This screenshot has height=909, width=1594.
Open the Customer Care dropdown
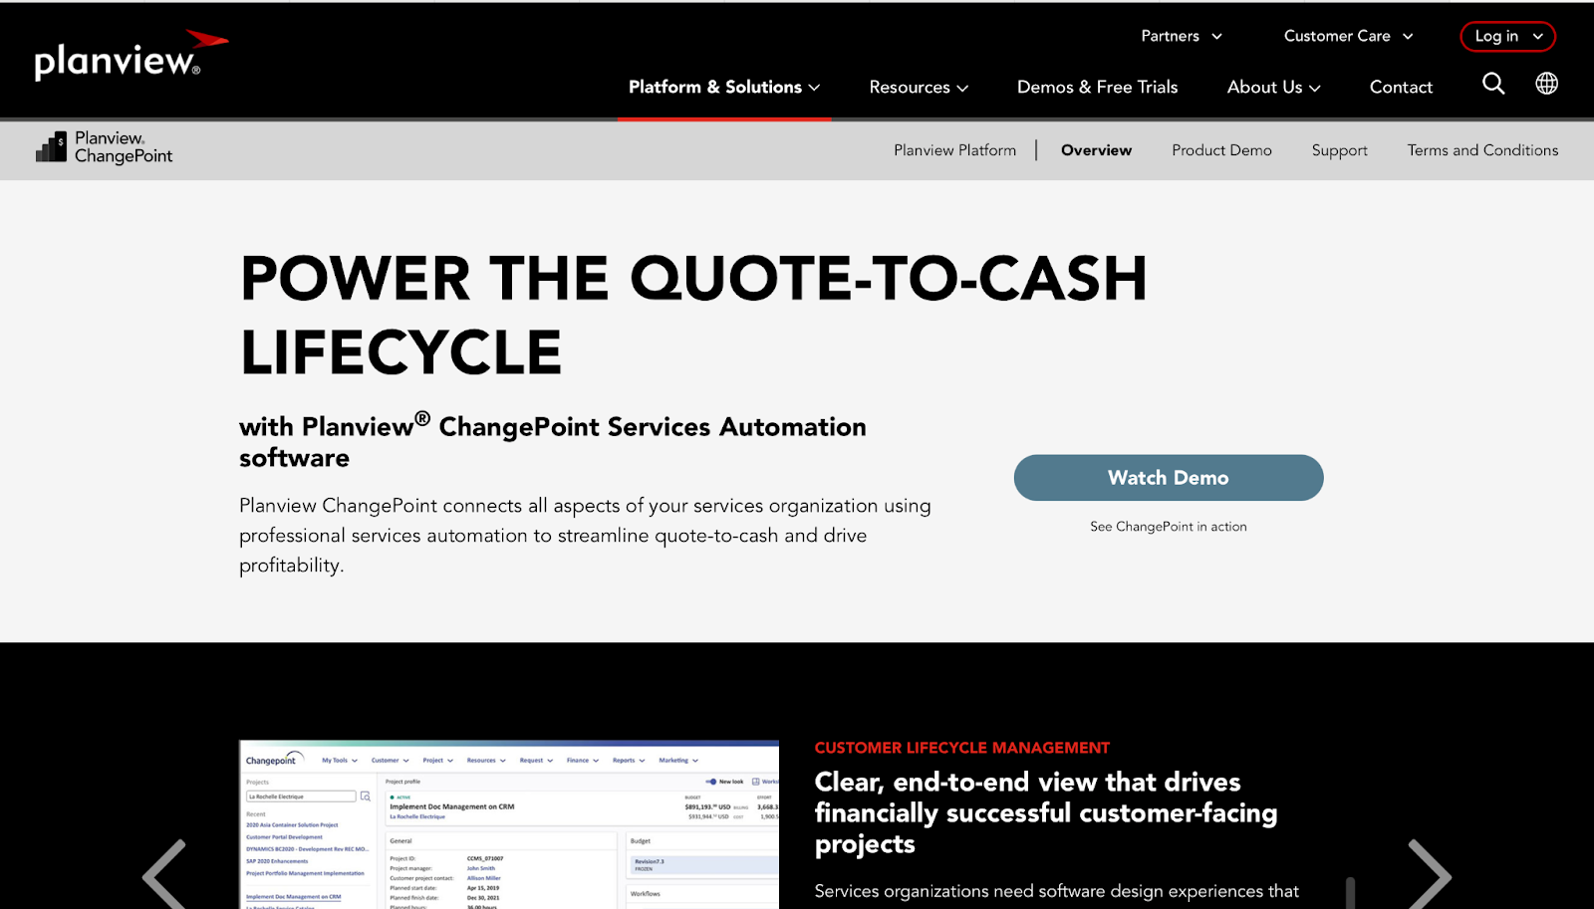click(1348, 36)
